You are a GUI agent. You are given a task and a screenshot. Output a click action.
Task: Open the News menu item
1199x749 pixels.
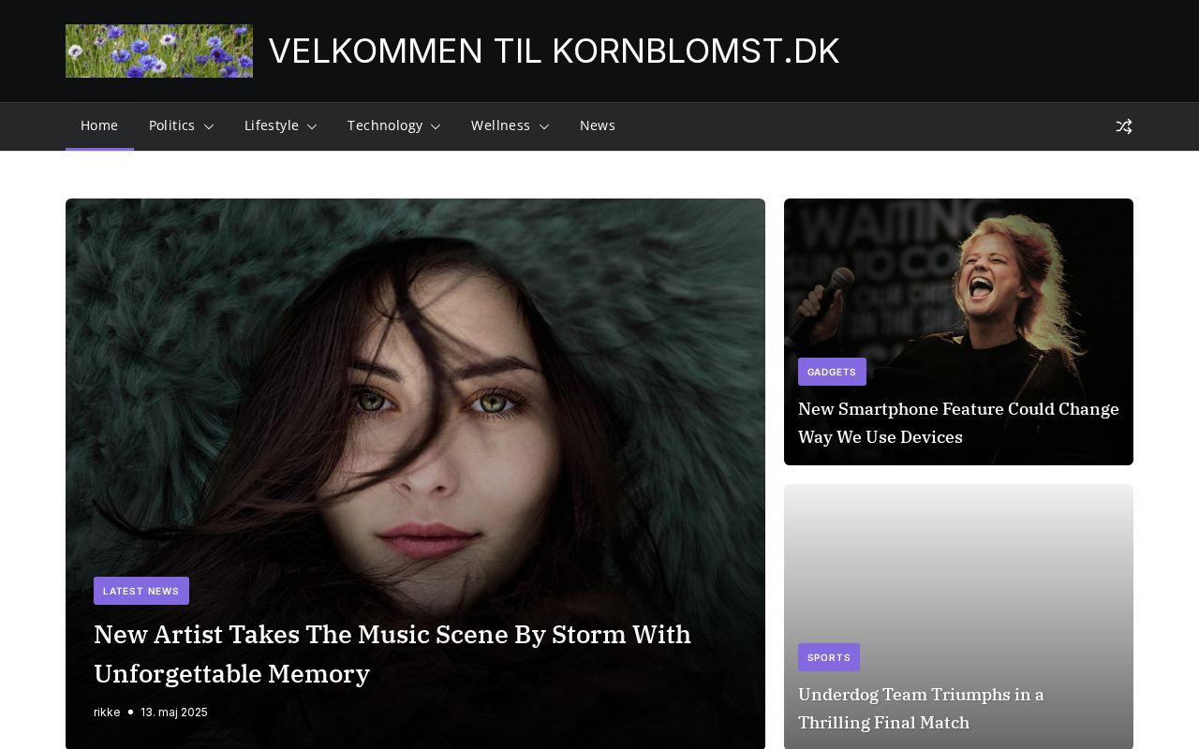[598, 125]
